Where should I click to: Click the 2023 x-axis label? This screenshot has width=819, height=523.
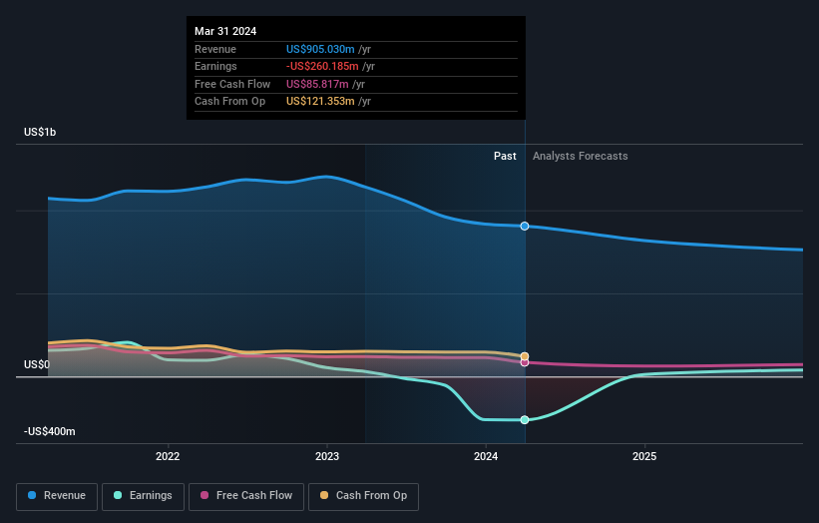coord(327,457)
